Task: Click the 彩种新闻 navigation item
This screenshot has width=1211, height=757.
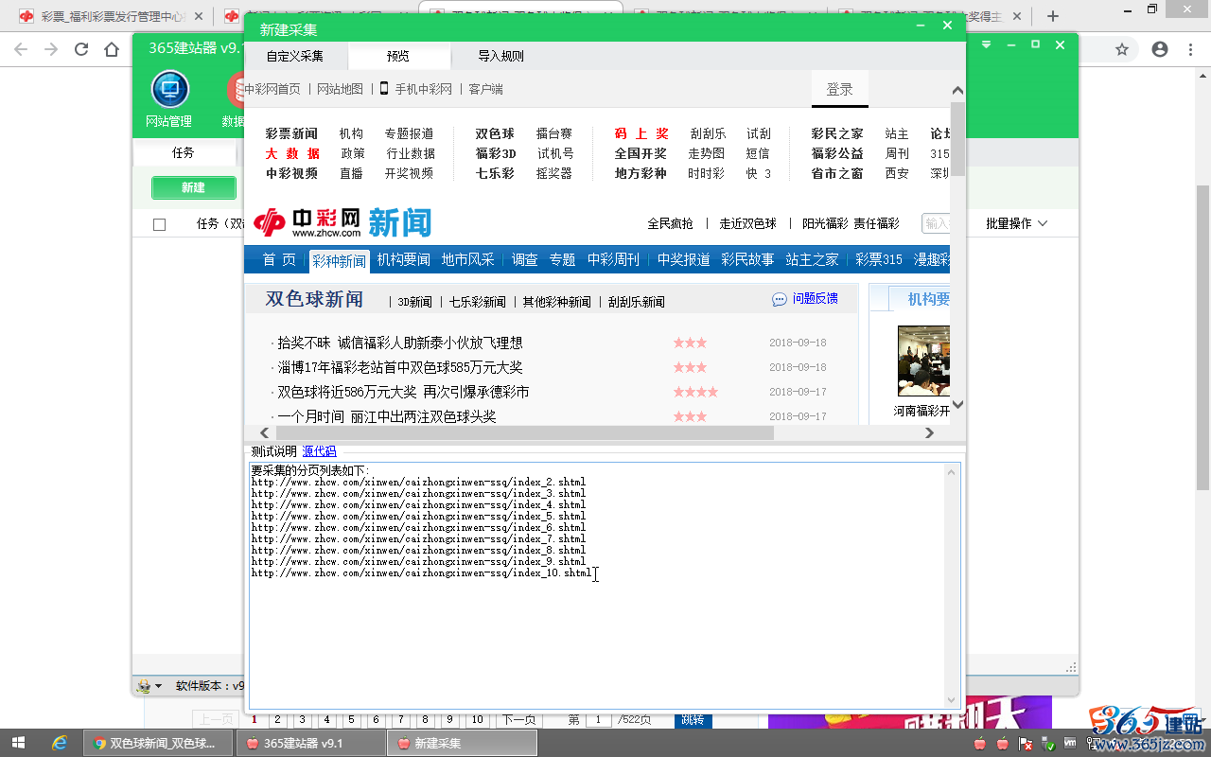Action: [339, 261]
